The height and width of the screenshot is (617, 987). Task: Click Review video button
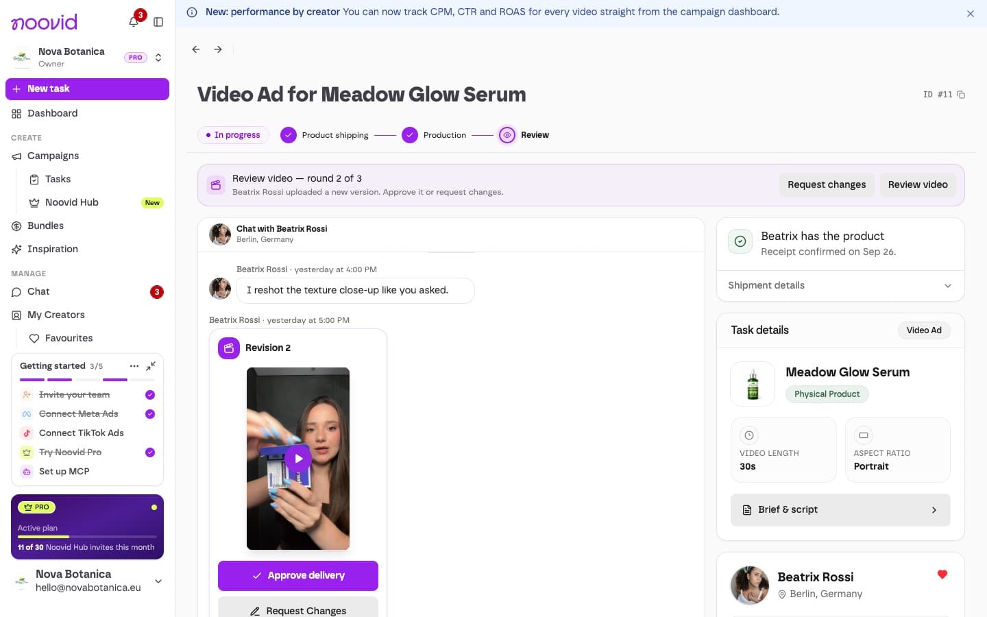pyautogui.click(x=918, y=185)
